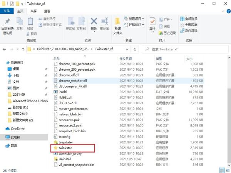The image size is (231, 173).
Task: Click the Pin to Quick access icon
Action: click(7, 21)
